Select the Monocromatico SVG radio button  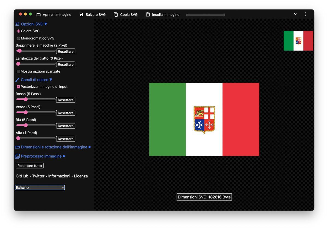click(x=19, y=38)
